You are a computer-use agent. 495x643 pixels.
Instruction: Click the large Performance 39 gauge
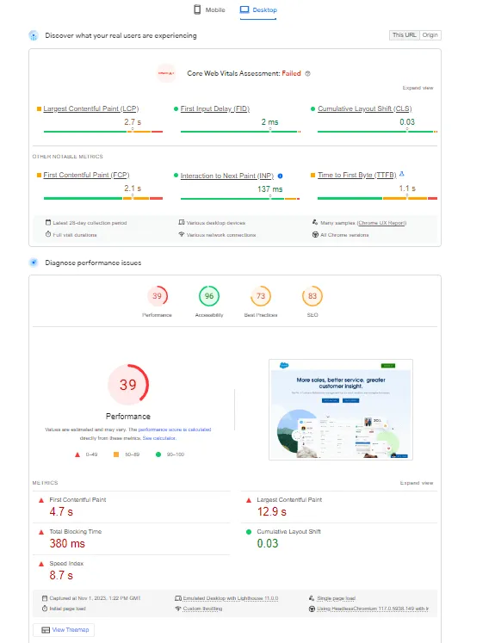[128, 385]
